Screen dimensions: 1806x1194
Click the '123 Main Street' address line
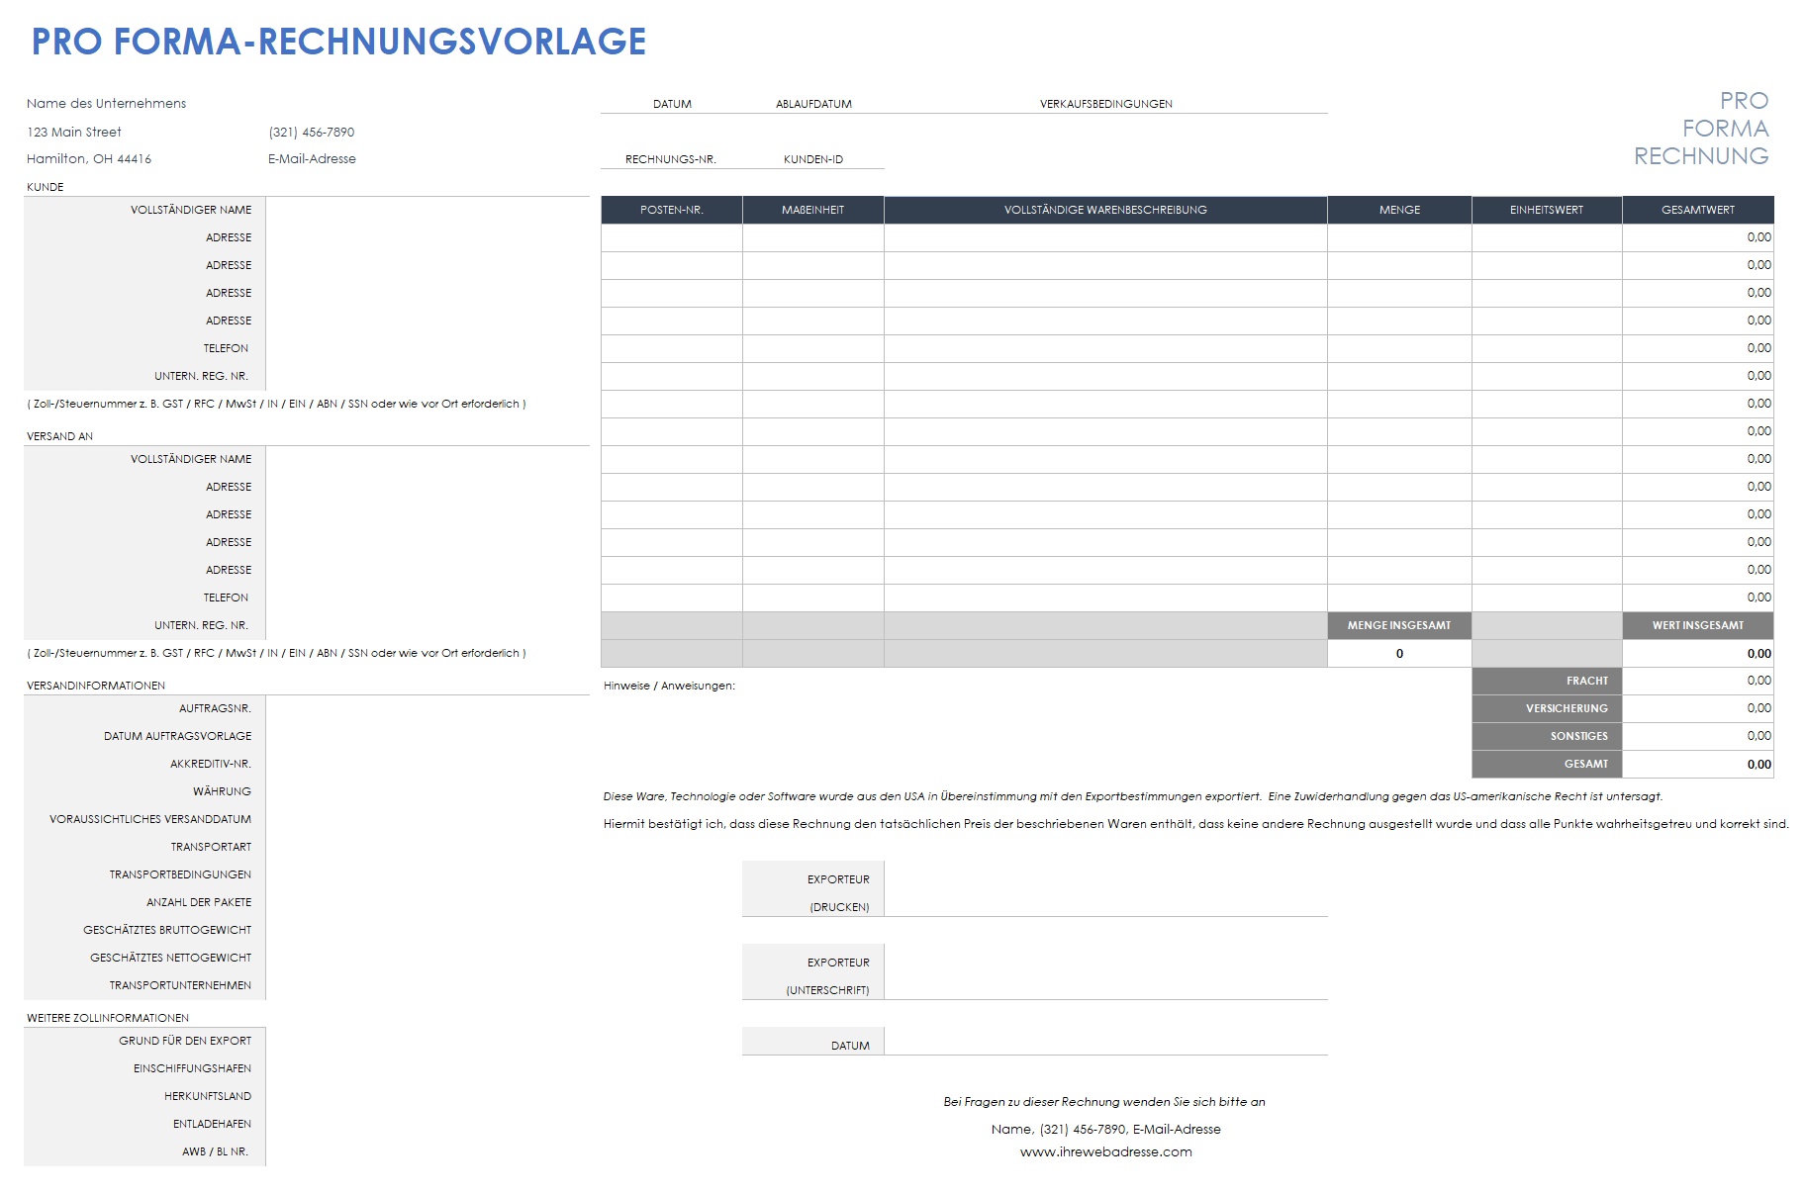pos(74,133)
